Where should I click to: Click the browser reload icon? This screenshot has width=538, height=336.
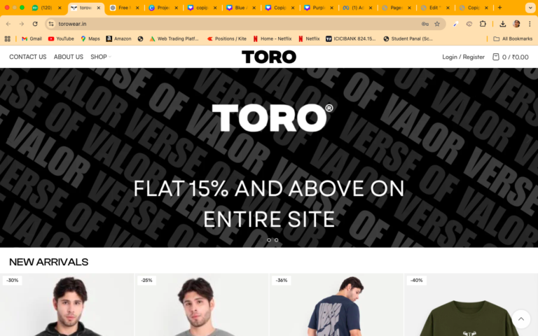[35, 24]
